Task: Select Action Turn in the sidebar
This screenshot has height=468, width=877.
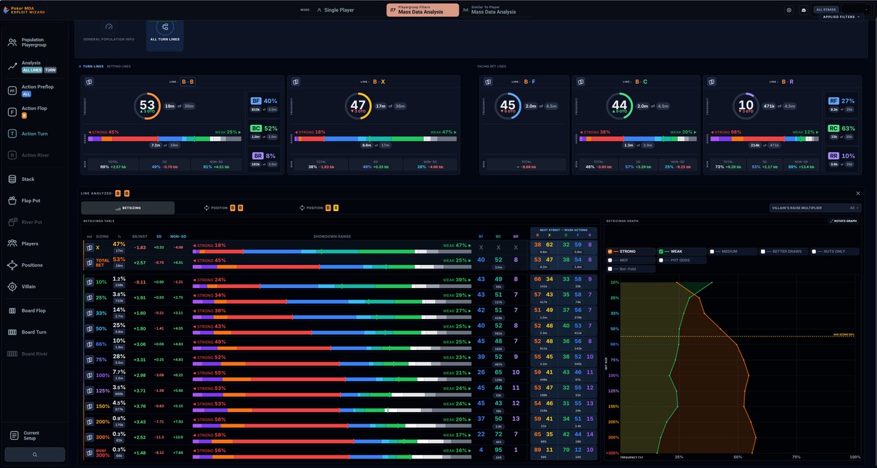Action: point(34,134)
